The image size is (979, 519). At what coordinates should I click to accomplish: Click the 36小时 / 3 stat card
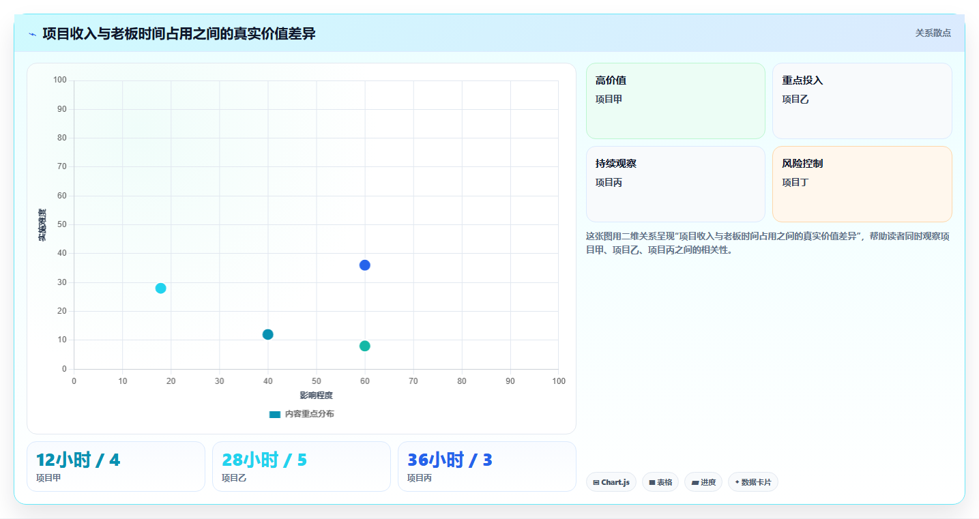pyautogui.click(x=487, y=466)
